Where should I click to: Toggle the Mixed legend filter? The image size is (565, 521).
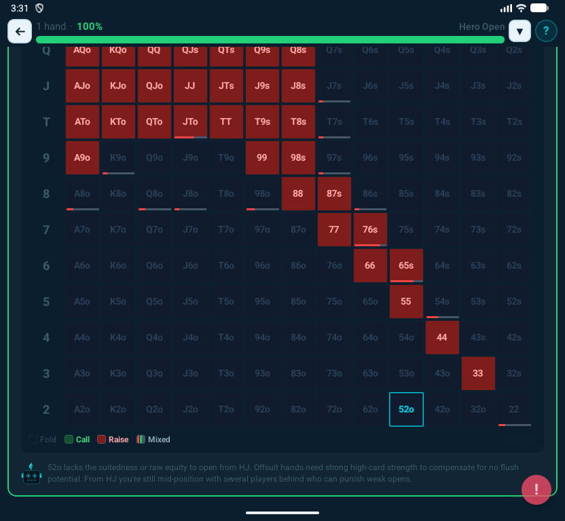pyautogui.click(x=153, y=440)
